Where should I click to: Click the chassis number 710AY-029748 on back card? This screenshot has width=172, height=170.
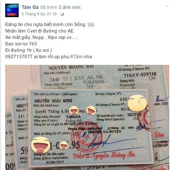[140, 75]
